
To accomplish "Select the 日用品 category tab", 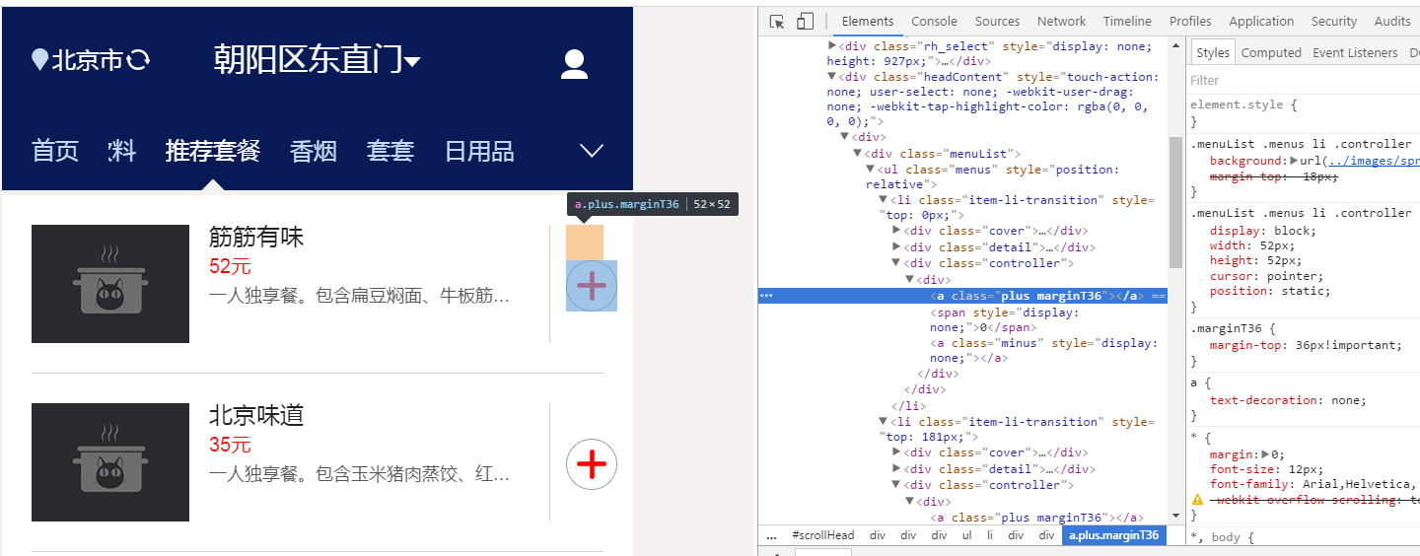I will pos(479,151).
